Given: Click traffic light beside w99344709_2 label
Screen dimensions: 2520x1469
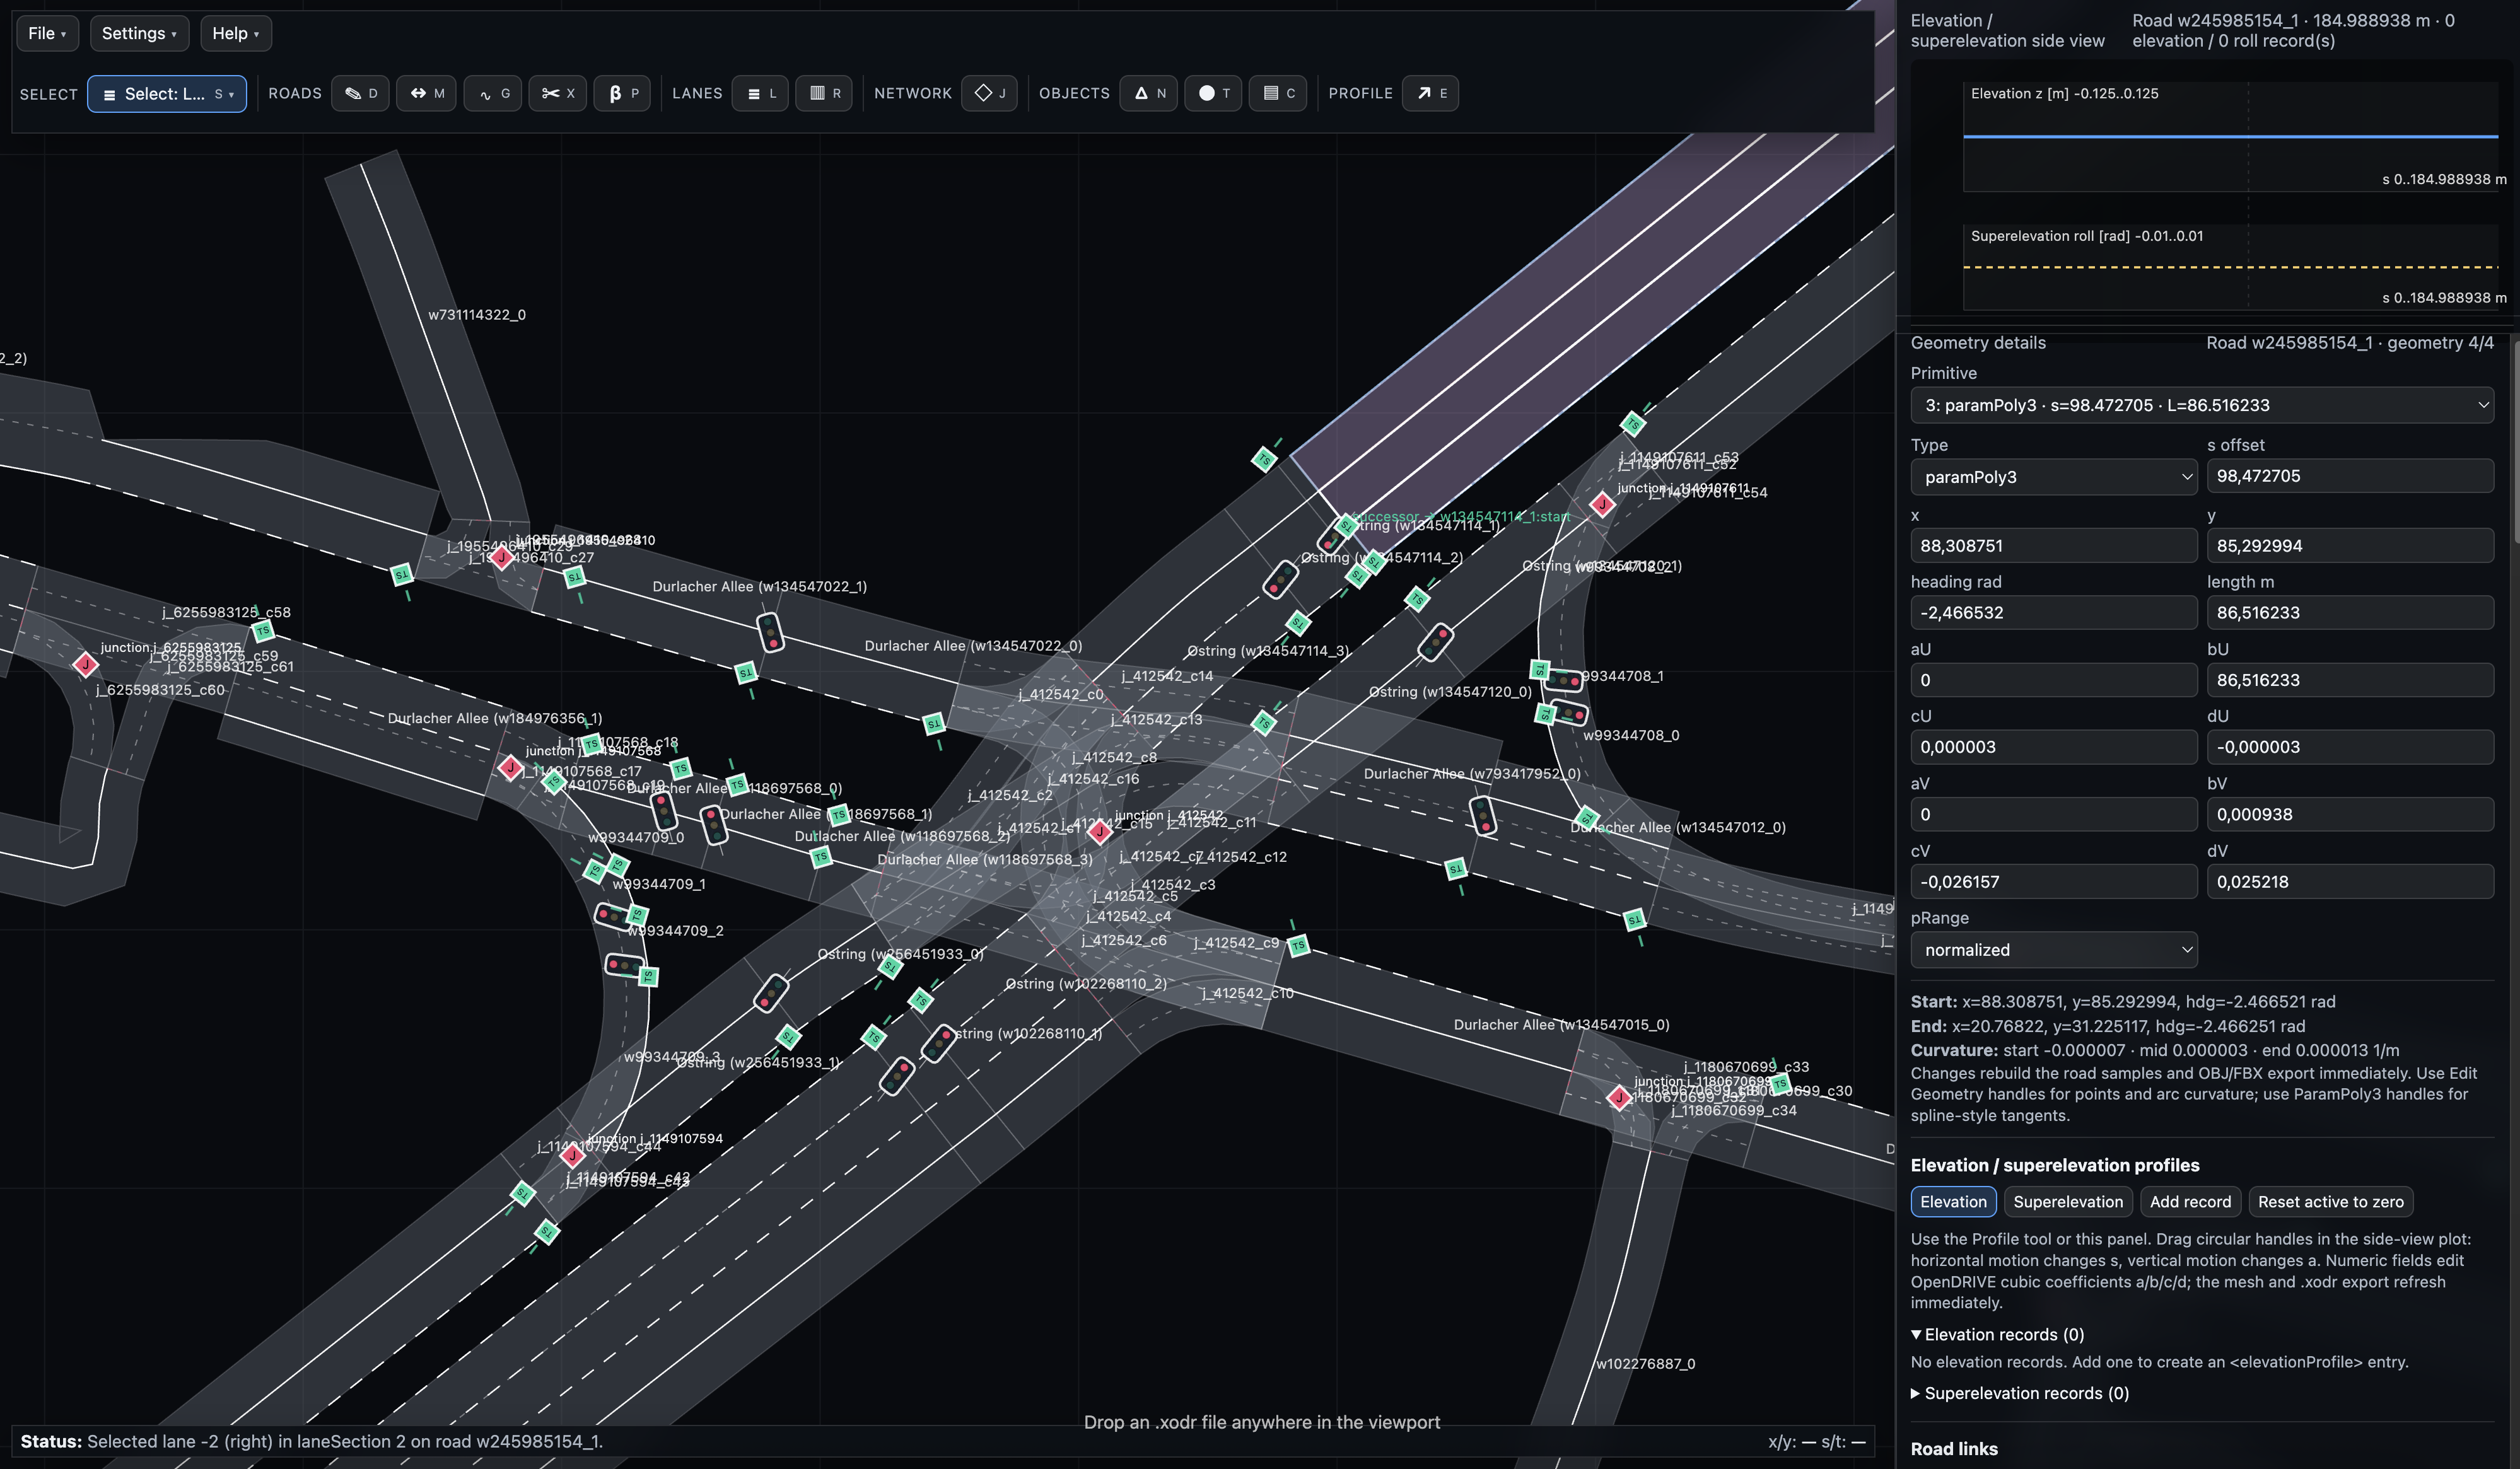Looking at the screenshot, I should [611, 915].
